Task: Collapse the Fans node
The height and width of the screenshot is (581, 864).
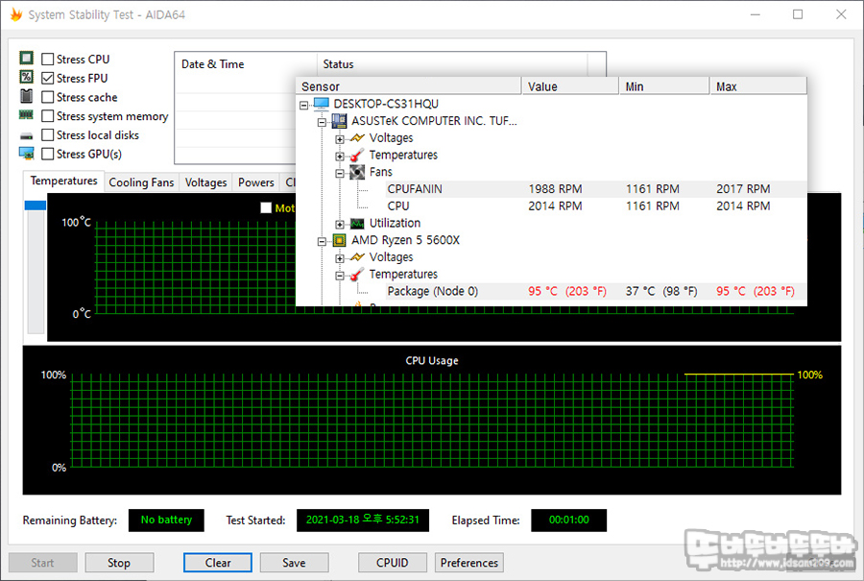Action: pyautogui.click(x=340, y=173)
